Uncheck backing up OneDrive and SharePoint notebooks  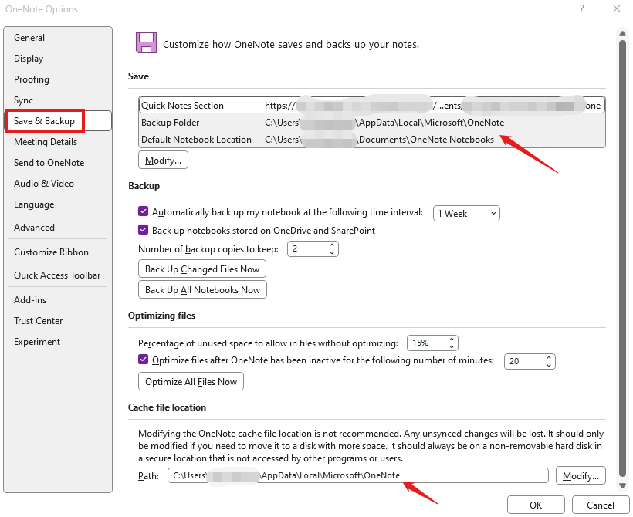[143, 231]
